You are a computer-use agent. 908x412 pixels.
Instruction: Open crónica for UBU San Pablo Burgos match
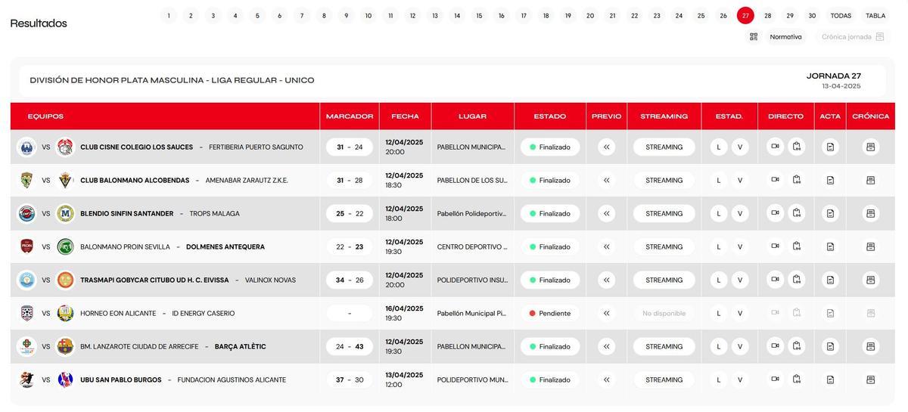click(870, 379)
